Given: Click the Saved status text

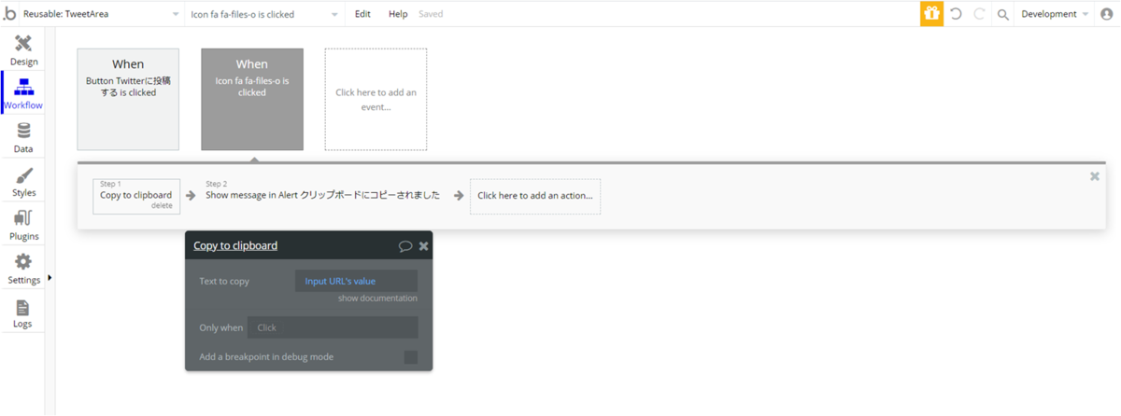Looking at the screenshot, I should pyautogui.click(x=431, y=14).
